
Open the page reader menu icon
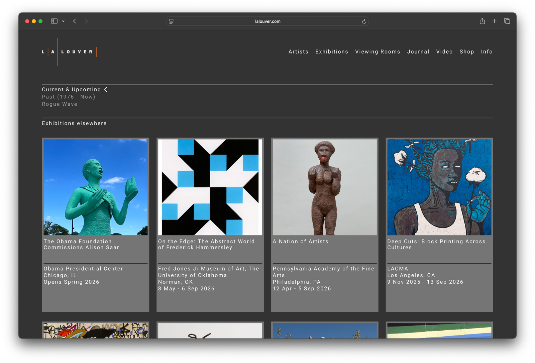[172, 21]
